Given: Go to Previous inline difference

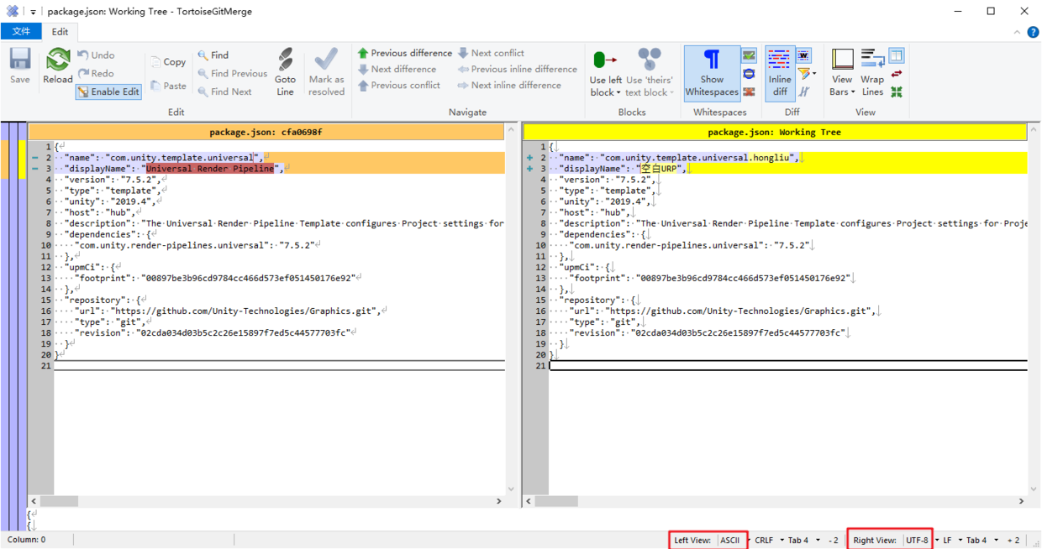Looking at the screenshot, I should point(518,69).
